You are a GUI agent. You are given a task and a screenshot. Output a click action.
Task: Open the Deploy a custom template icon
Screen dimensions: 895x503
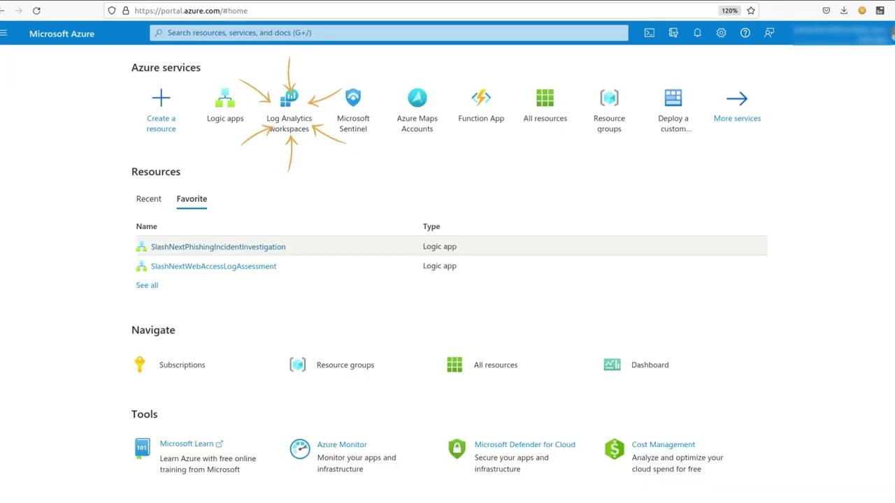click(x=673, y=98)
